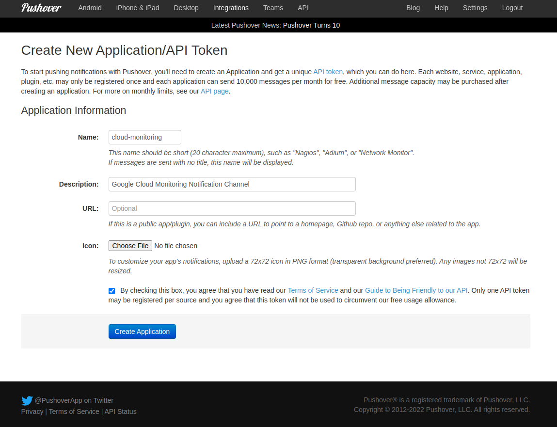Viewport: 557px width, 427px height.
Task: Follow the API page link
Action: 215,91
